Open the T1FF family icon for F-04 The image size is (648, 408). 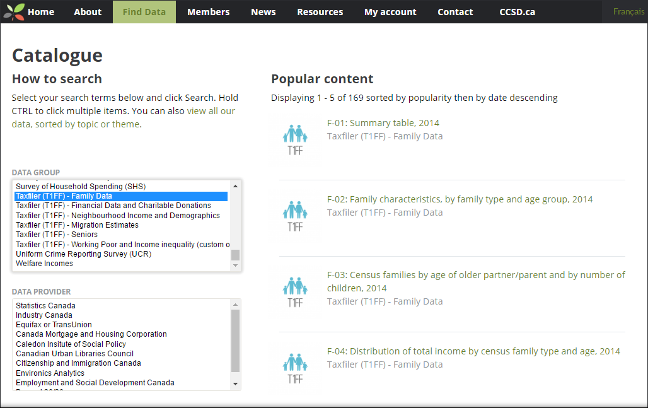coord(295,368)
